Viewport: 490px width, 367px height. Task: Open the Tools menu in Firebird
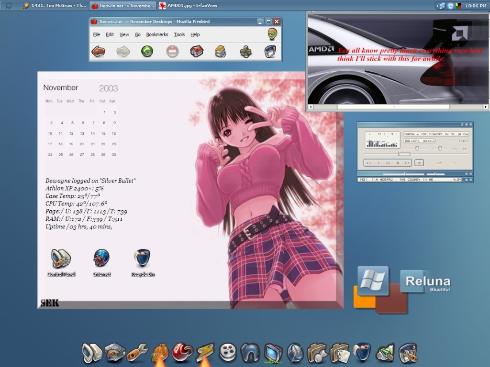tap(179, 35)
